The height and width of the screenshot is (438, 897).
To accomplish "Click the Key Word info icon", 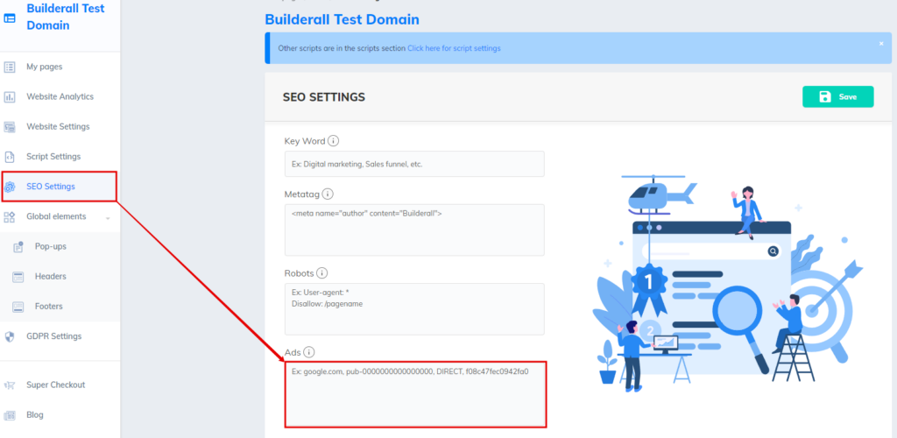I will pyautogui.click(x=334, y=141).
